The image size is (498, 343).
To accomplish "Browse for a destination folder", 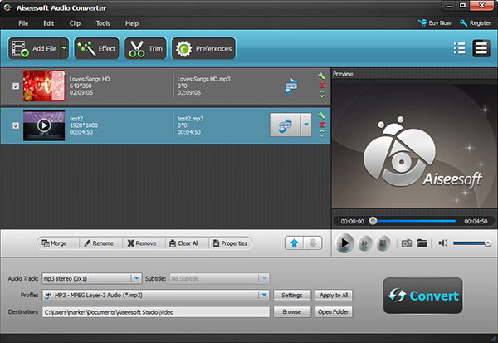I will click(292, 311).
